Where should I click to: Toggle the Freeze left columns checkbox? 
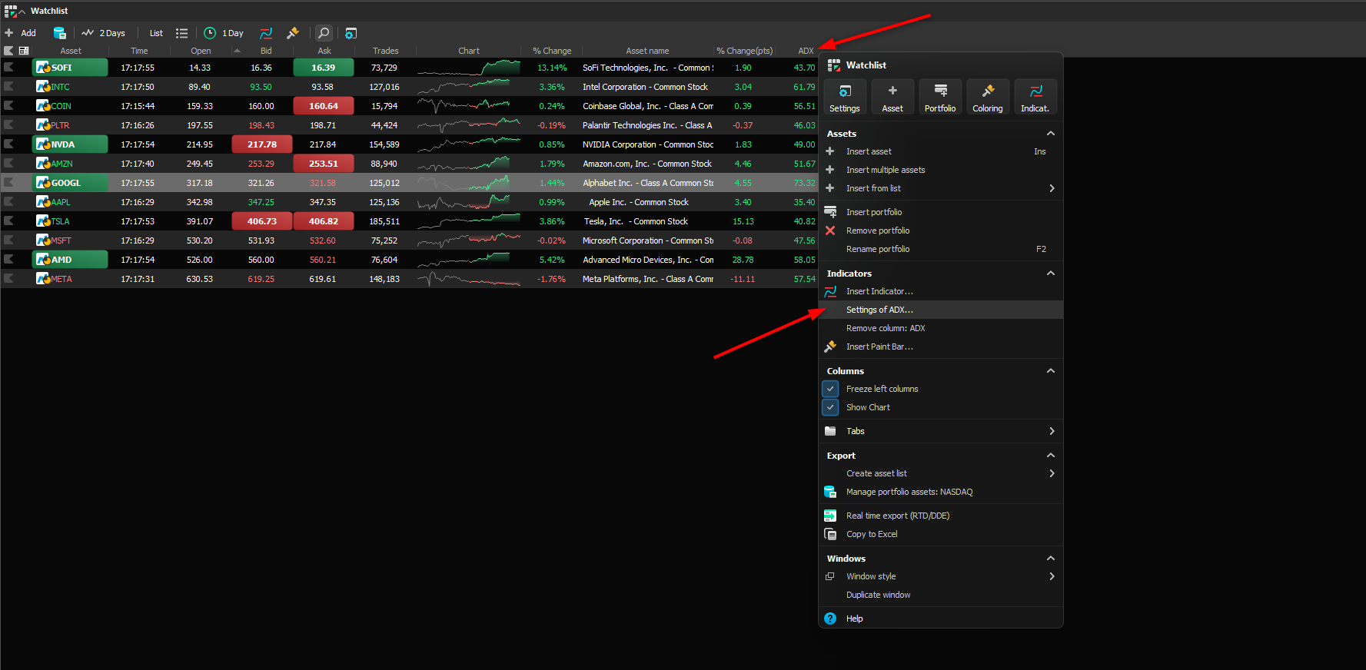coord(831,389)
